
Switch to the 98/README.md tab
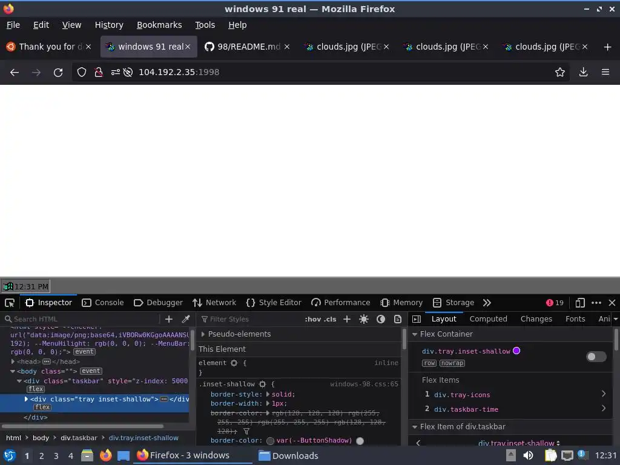tap(248, 47)
